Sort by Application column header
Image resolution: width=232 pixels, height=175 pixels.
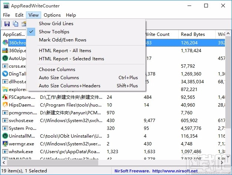coord(14,34)
